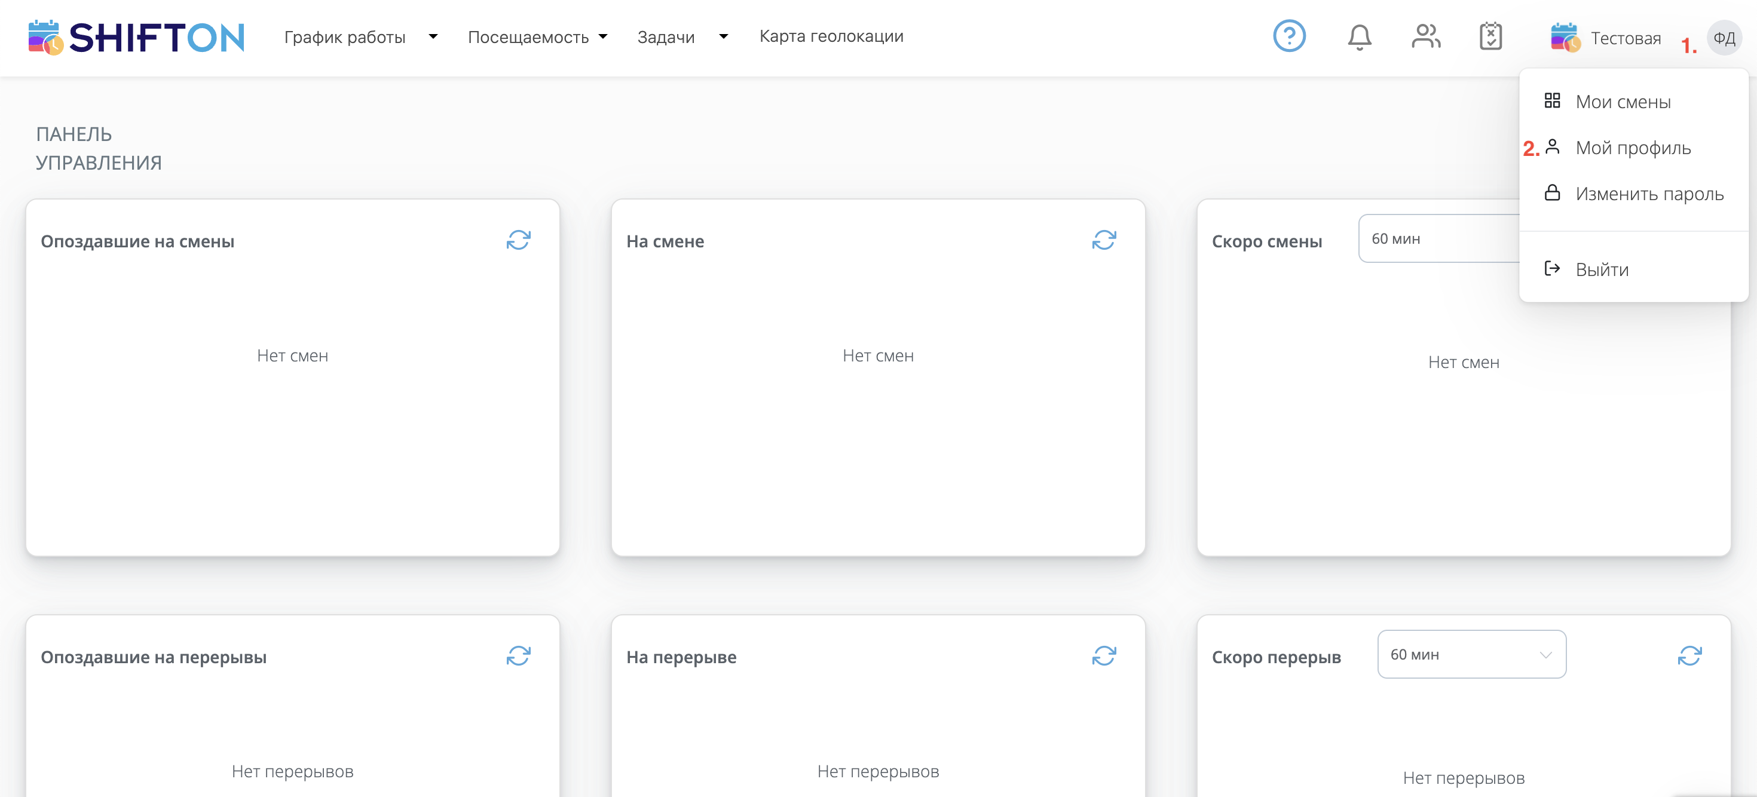
Task: Refresh the Опоздавшие на перерывы card
Action: coord(518,656)
